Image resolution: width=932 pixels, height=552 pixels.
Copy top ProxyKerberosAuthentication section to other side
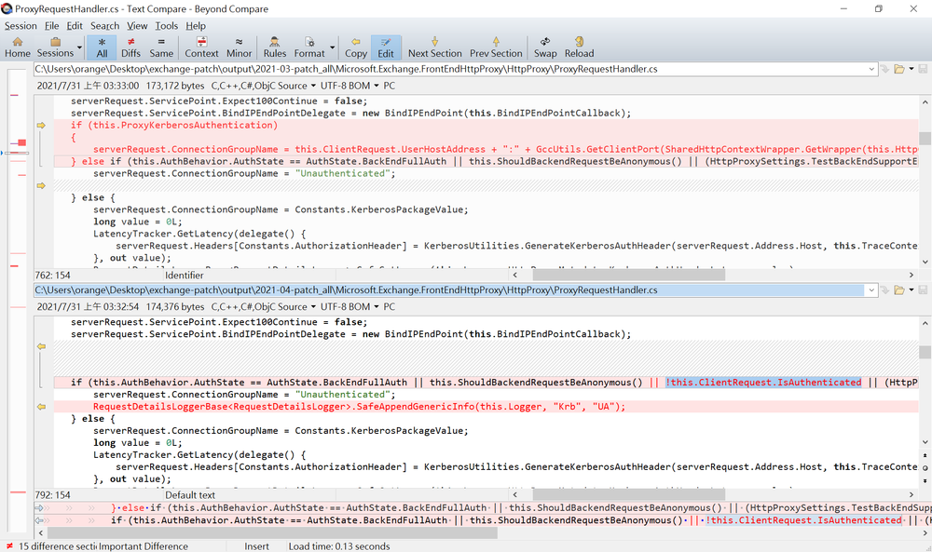(x=41, y=126)
